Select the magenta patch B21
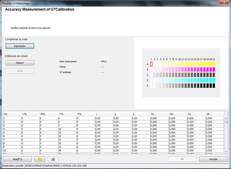The width and height of the screenshot is (231, 169). [214, 70]
